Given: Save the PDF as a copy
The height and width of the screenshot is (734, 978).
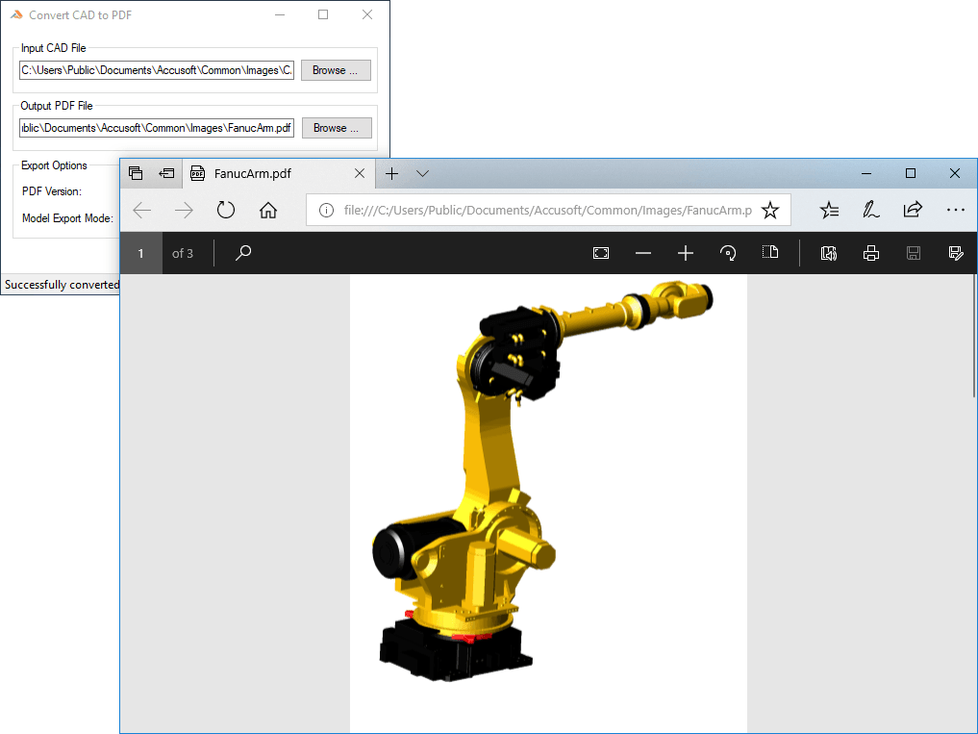Looking at the screenshot, I should point(956,253).
